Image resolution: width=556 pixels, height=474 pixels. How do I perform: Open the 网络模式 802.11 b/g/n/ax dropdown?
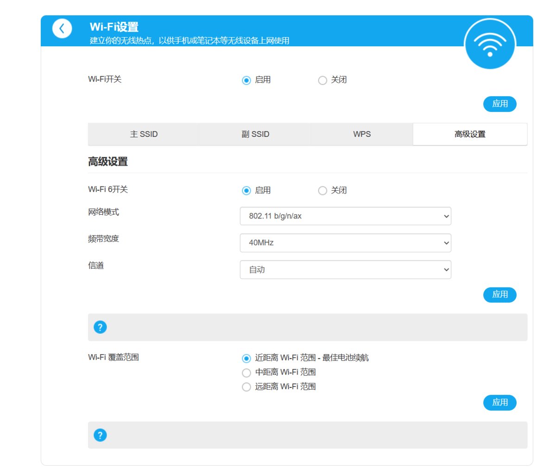346,216
